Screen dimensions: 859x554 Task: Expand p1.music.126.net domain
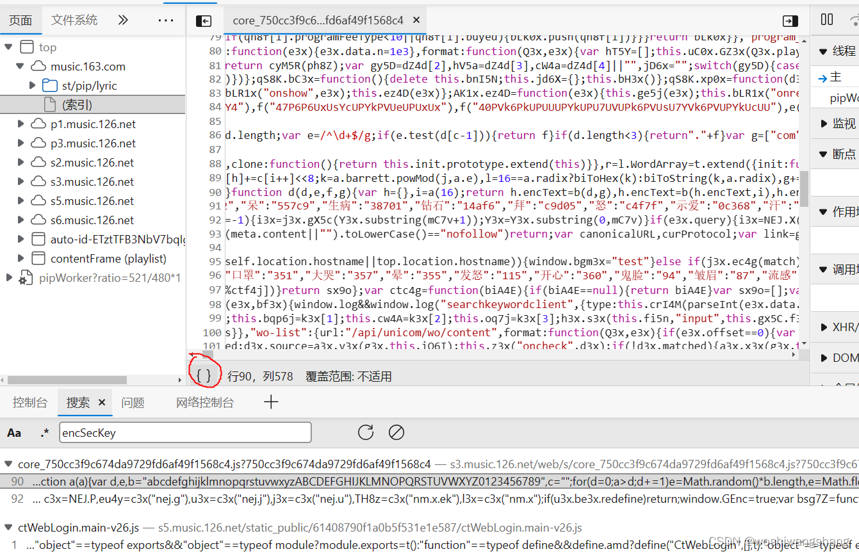click(x=20, y=124)
